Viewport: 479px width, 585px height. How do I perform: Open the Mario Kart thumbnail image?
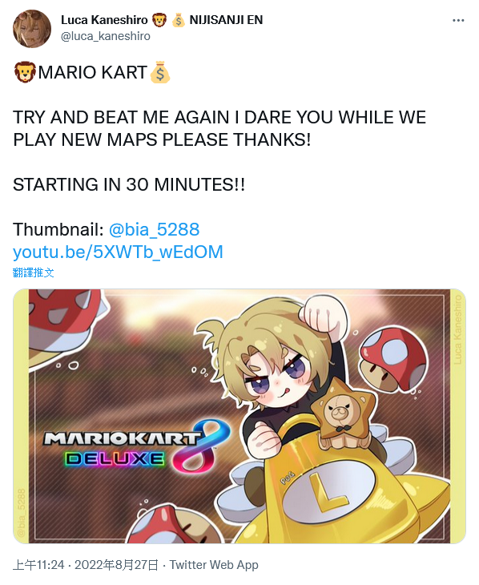click(x=239, y=416)
